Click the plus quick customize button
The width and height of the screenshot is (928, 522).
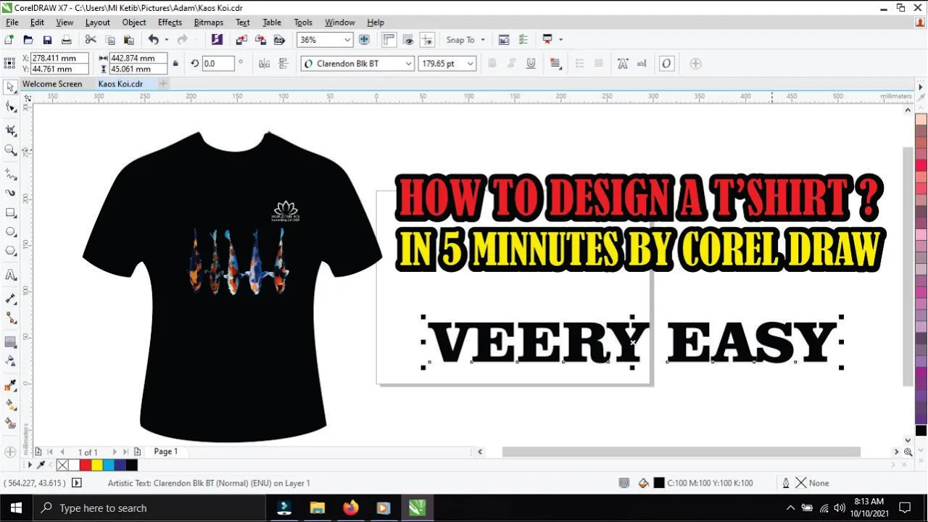click(695, 64)
